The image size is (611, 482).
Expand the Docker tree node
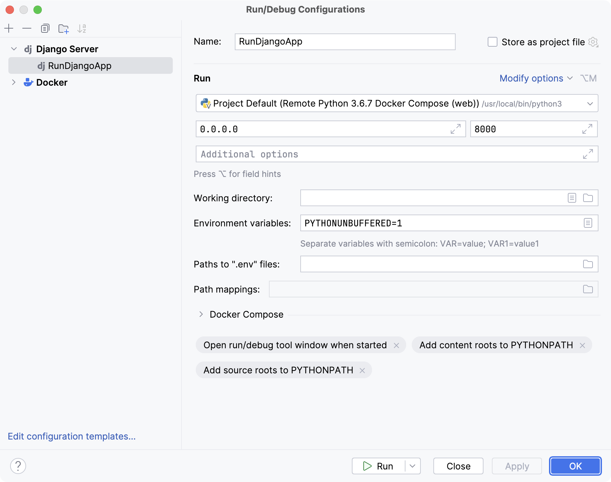pyautogui.click(x=14, y=82)
